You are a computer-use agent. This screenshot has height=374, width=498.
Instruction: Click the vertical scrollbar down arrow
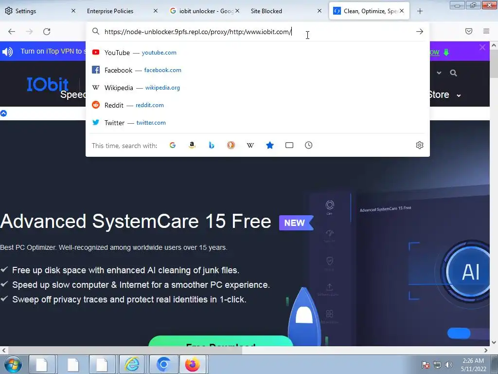[494, 342]
